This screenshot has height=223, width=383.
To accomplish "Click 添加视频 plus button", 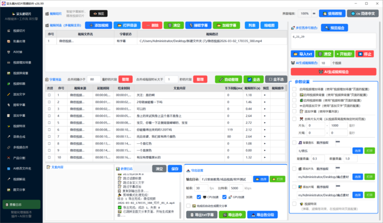I will [x=98, y=25].
